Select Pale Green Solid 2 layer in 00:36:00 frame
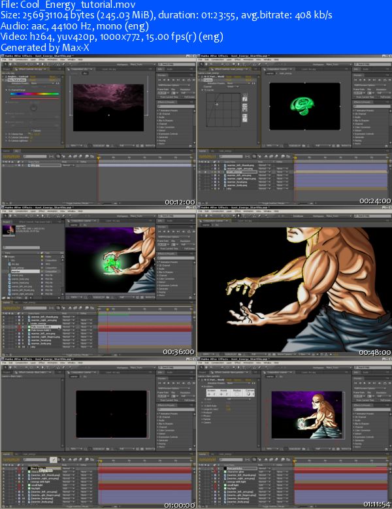Viewport: 392px width, 509px height. (44, 327)
